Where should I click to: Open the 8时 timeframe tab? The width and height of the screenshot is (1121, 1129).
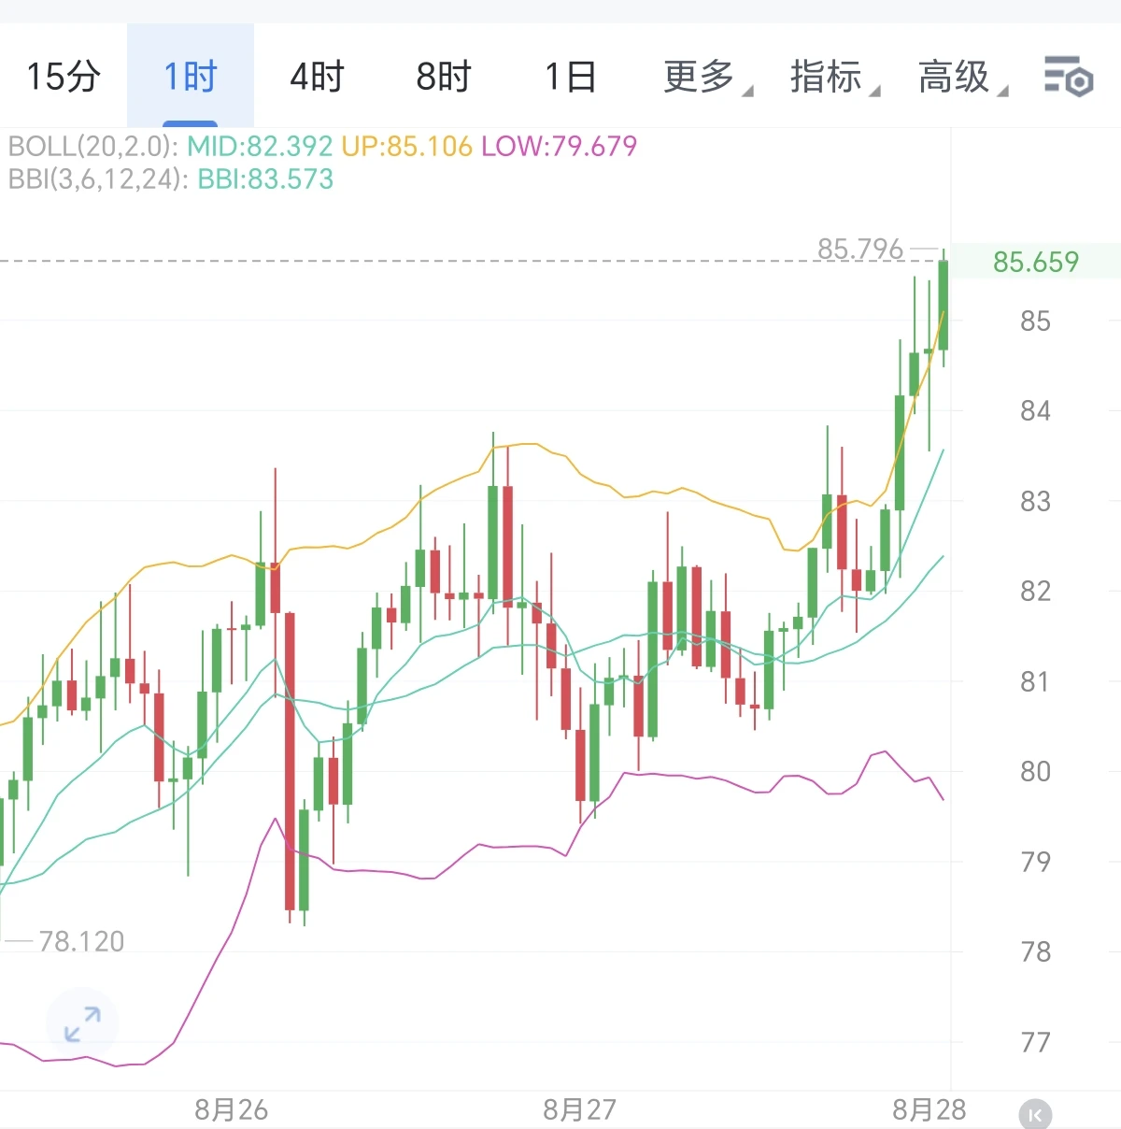click(x=444, y=77)
